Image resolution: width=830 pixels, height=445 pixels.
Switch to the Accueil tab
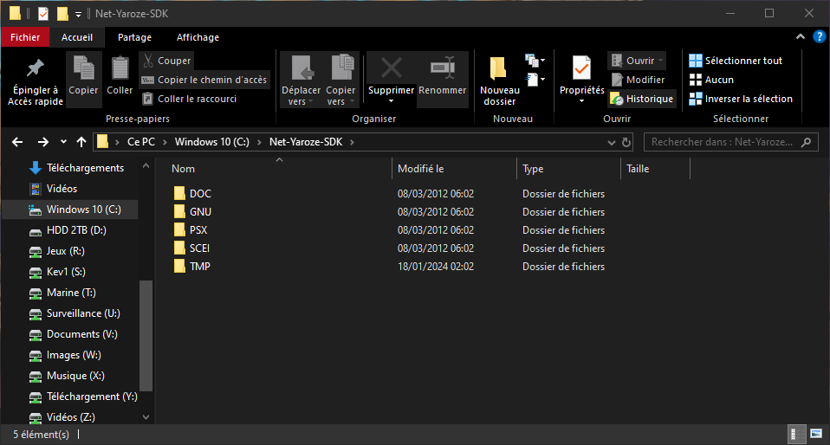point(77,37)
